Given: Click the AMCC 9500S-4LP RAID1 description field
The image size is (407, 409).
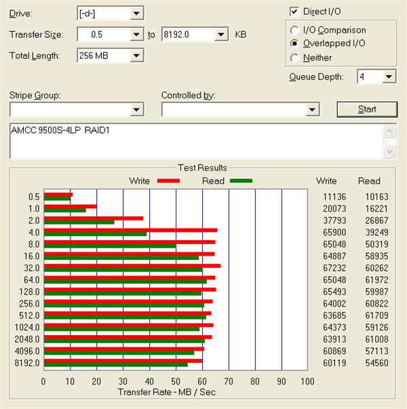Looking at the screenshot, I should [x=197, y=141].
